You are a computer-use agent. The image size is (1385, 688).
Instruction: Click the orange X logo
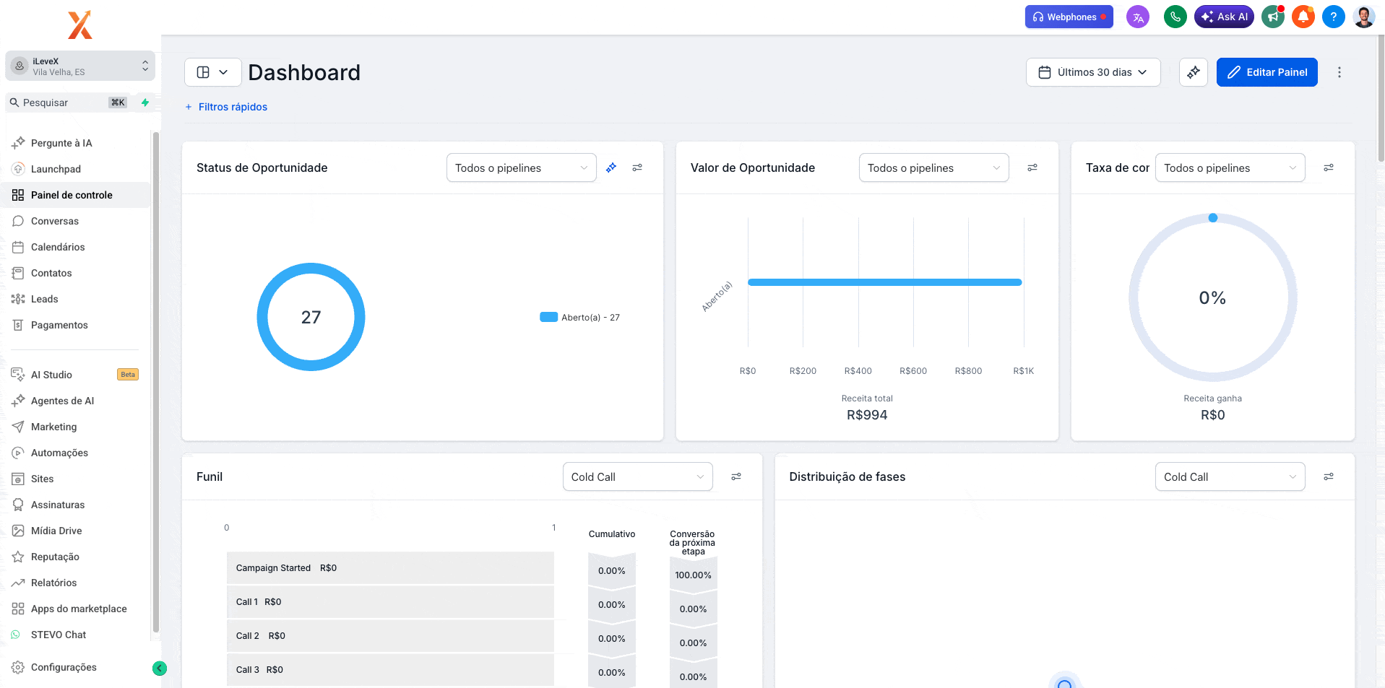[80, 25]
